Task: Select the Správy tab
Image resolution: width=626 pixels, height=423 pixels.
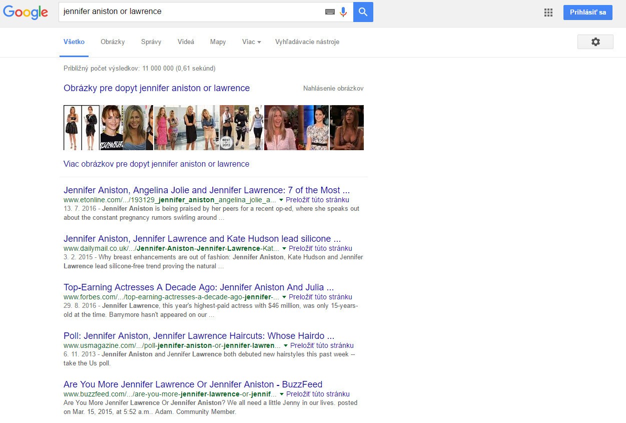Action: [x=151, y=42]
